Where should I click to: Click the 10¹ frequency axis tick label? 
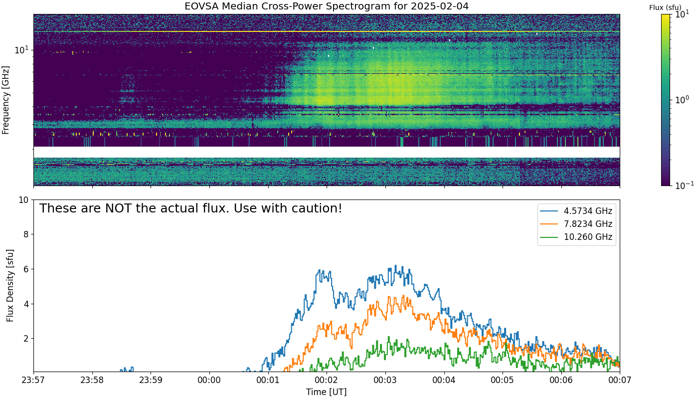click(x=22, y=49)
